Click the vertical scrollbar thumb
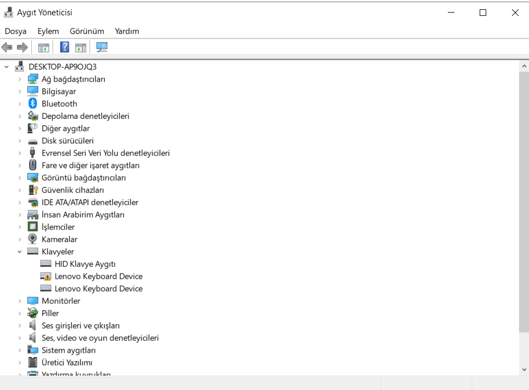The width and height of the screenshot is (529, 390). tap(524, 202)
